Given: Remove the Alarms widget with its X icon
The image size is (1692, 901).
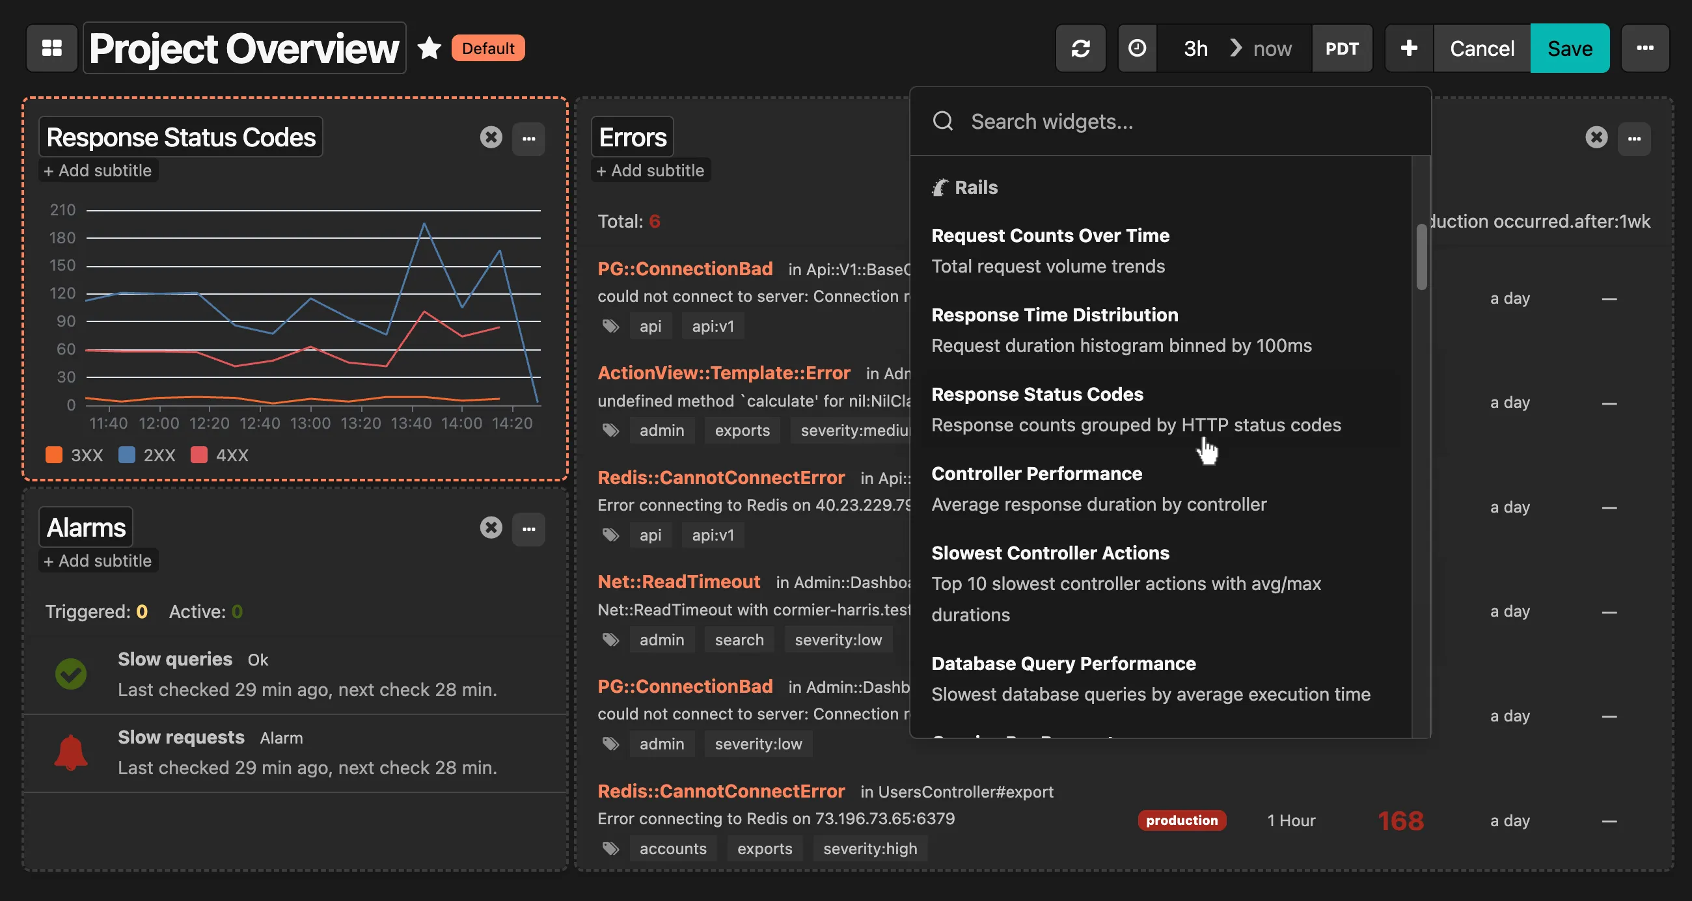Looking at the screenshot, I should point(491,528).
